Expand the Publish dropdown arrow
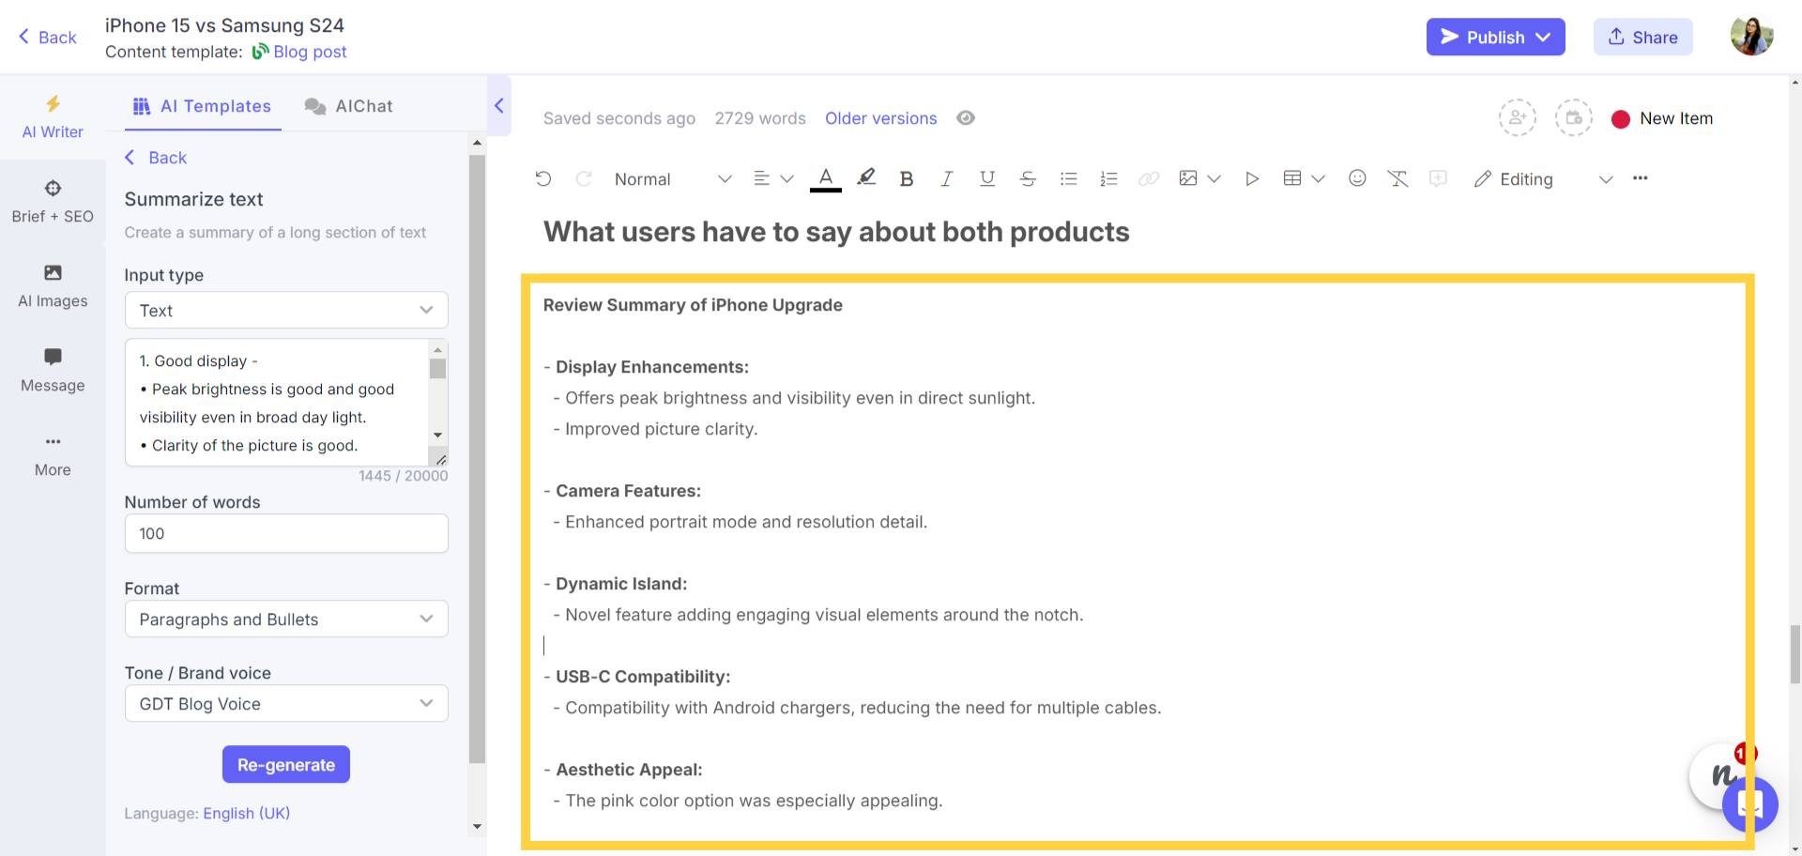Screen dimensions: 1802x856 pyautogui.click(x=1544, y=37)
